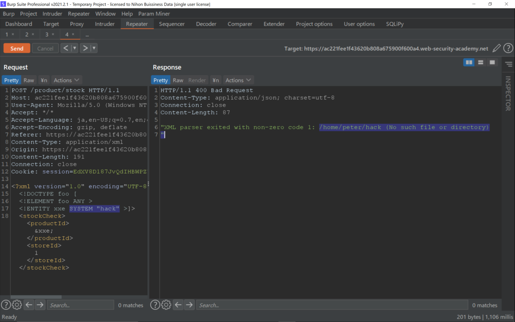Switch response view to Pretty
Viewport: 515px width, 322px height.
coord(161,80)
